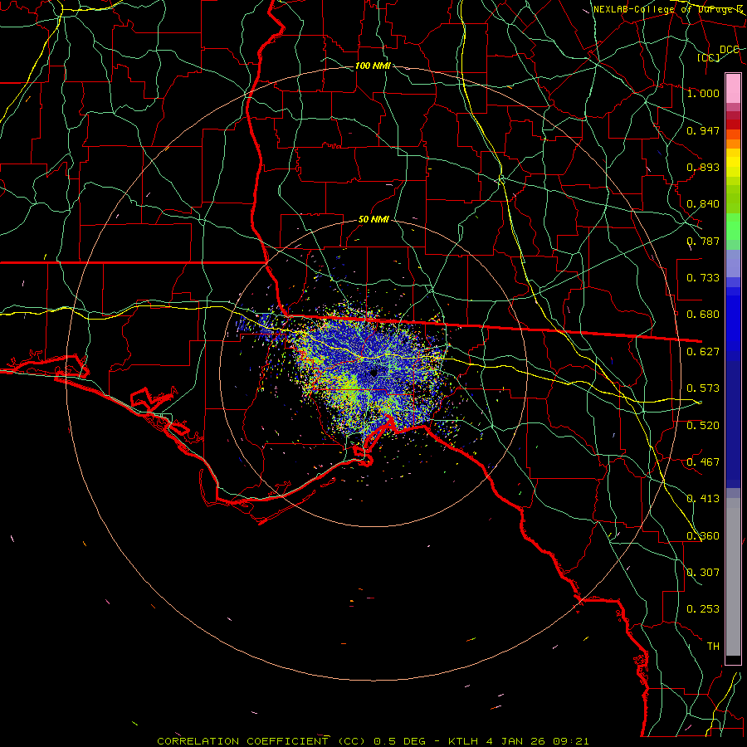Click the KTLH station identifier in caption
The image size is (747, 747).
(x=465, y=741)
